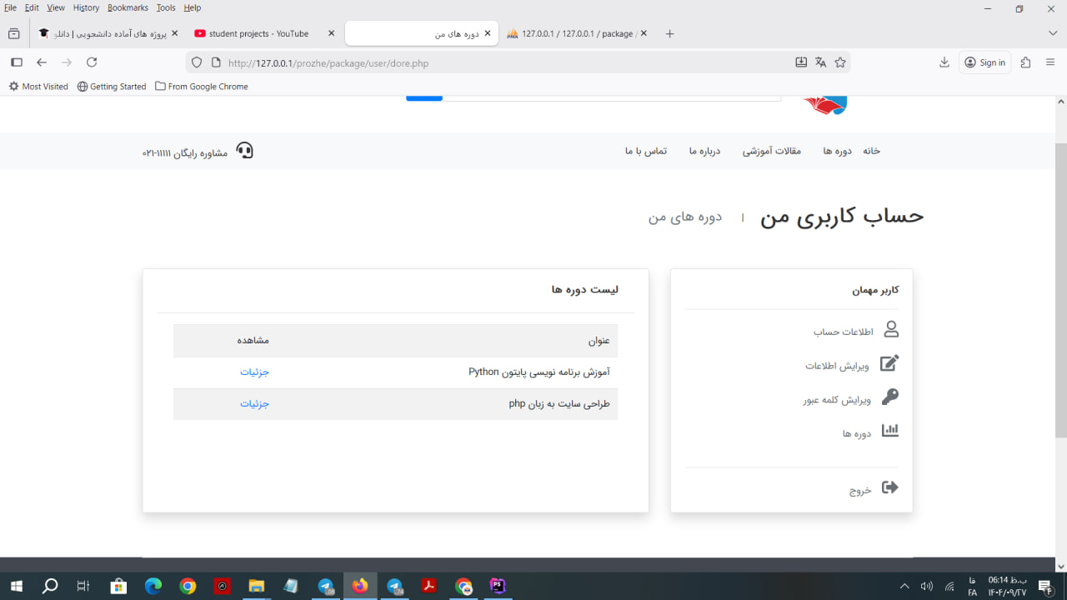Click the headset free consultation icon
This screenshot has height=600, width=1067.
(x=244, y=151)
